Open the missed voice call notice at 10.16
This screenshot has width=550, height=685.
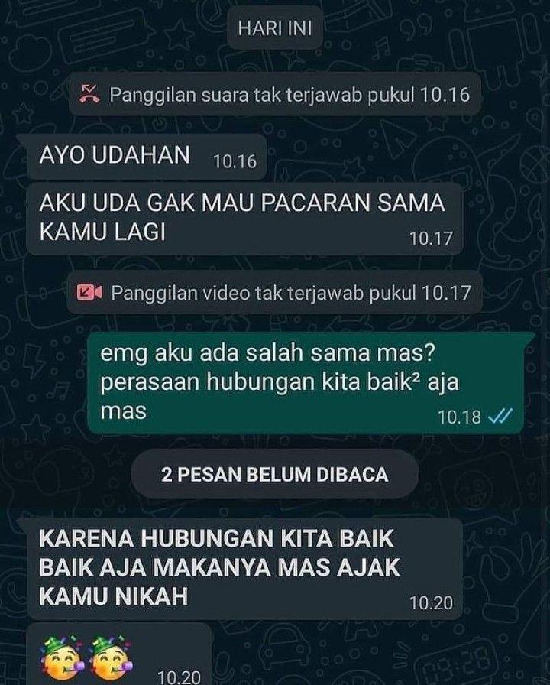(275, 94)
